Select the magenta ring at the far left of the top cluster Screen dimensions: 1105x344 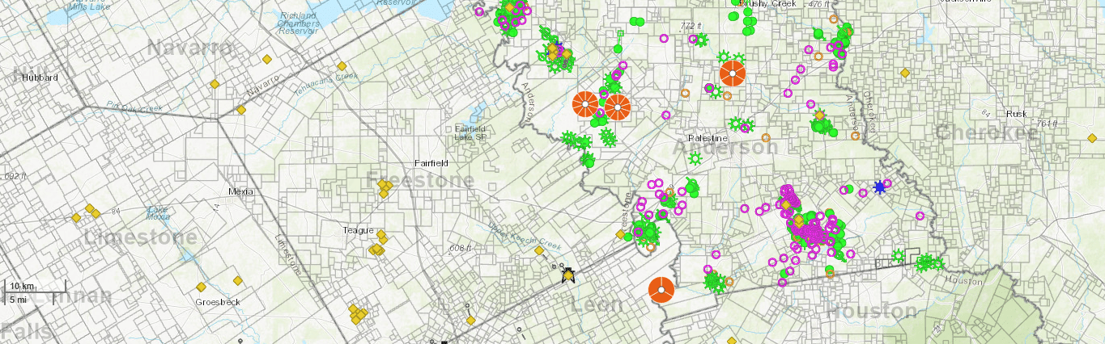coord(479,11)
